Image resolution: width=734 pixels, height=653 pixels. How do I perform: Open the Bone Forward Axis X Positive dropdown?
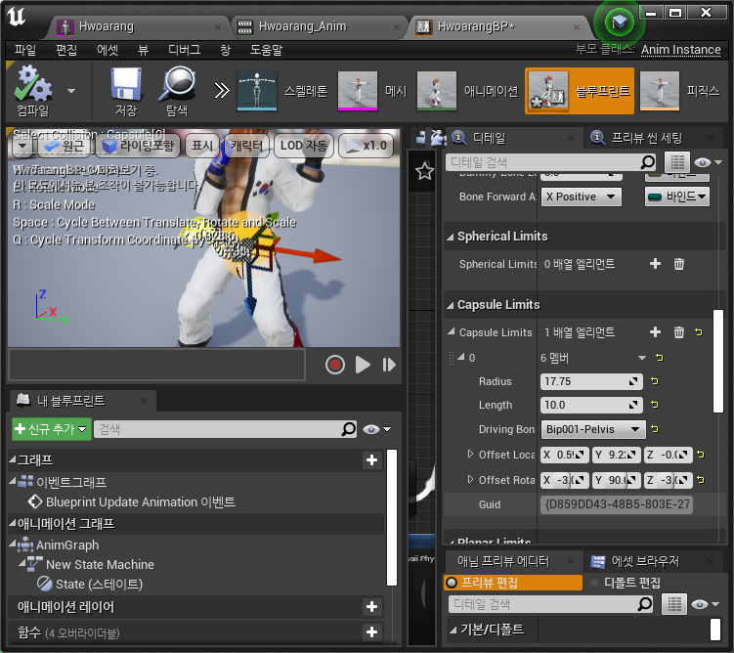581,196
